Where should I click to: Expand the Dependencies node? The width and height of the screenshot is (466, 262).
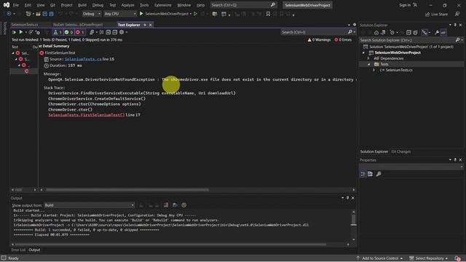pos(368,58)
